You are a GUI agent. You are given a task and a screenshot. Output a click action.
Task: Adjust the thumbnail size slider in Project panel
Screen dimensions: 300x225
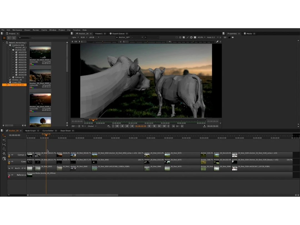tap(20, 38)
